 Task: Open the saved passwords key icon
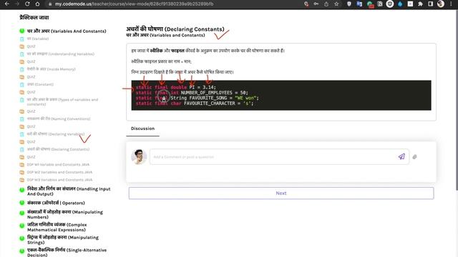pyautogui.click(x=316, y=4)
